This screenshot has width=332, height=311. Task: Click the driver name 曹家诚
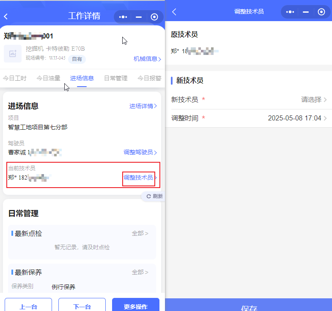(x=17, y=152)
